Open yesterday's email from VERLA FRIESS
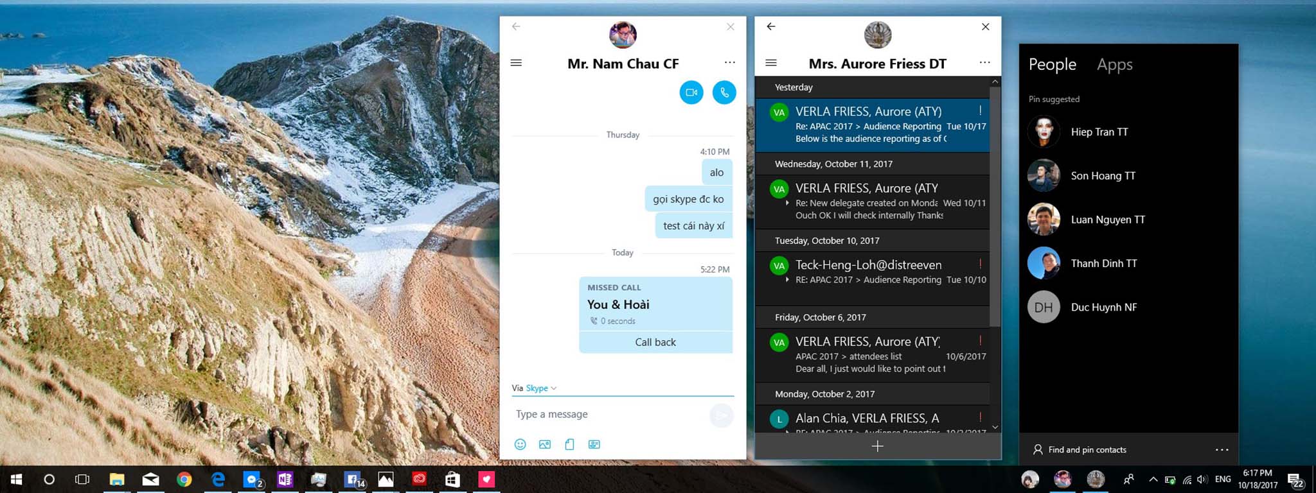The width and height of the screenshot is (1316, 493). coord(872,125)
